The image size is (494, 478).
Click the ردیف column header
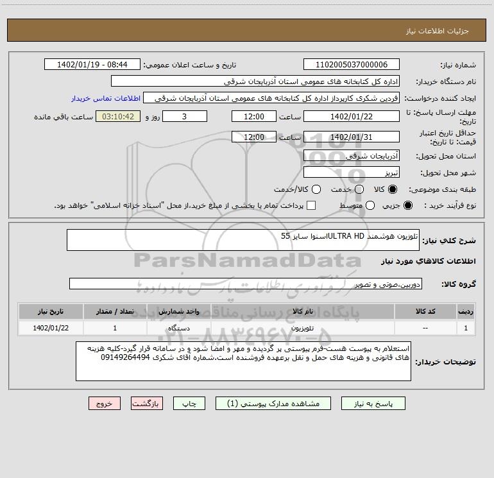click(466, 311)
